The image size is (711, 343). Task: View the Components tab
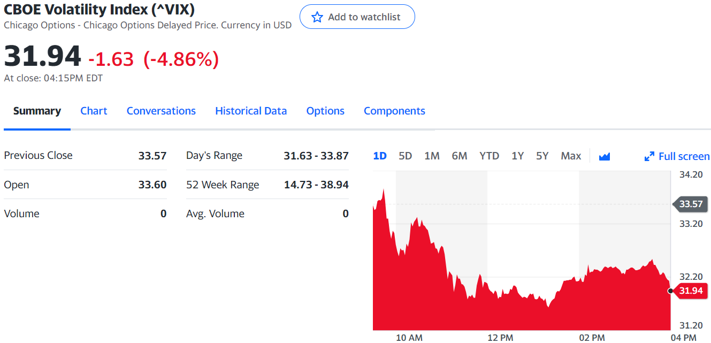click(x=394, y=111)
